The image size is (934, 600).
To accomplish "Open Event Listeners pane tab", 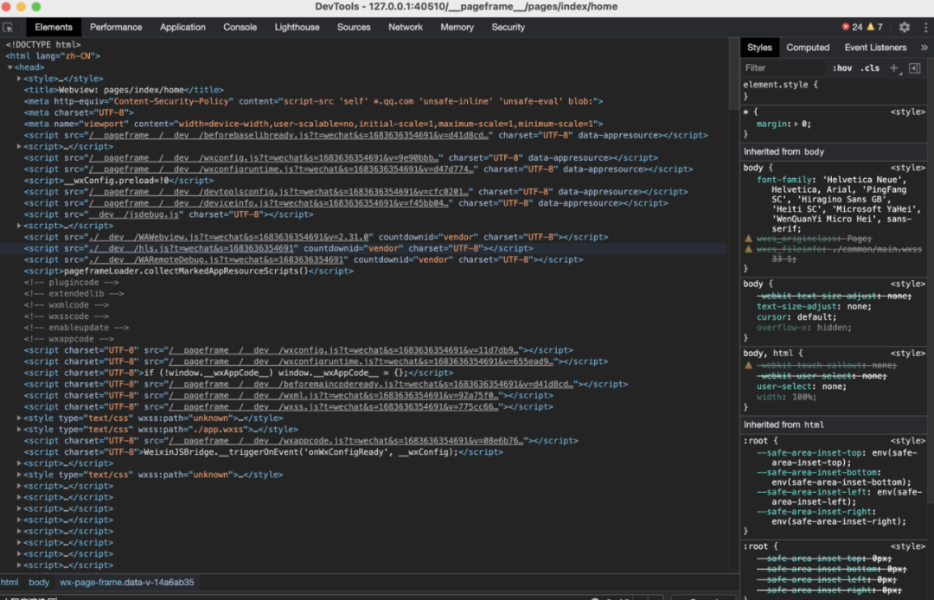I will click(x=875, y=48).
